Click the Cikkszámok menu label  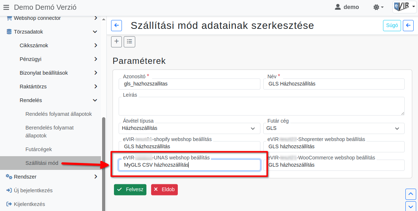[x=34, y=45]
